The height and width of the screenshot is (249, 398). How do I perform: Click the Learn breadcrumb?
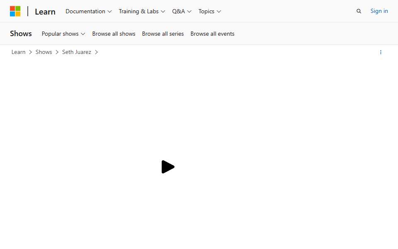[x=18, y=52]
